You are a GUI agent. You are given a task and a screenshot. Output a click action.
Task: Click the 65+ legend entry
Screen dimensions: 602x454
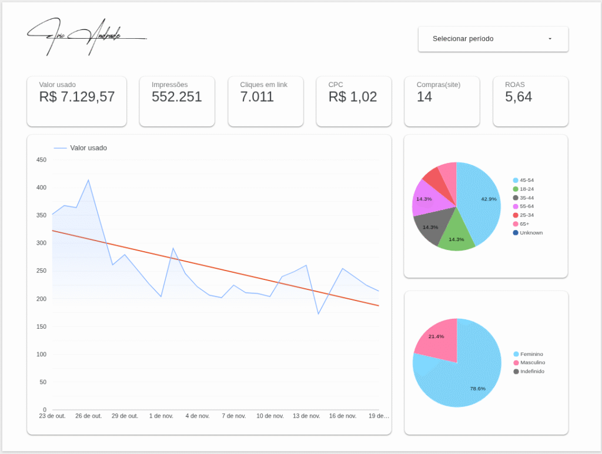[524, 224]
